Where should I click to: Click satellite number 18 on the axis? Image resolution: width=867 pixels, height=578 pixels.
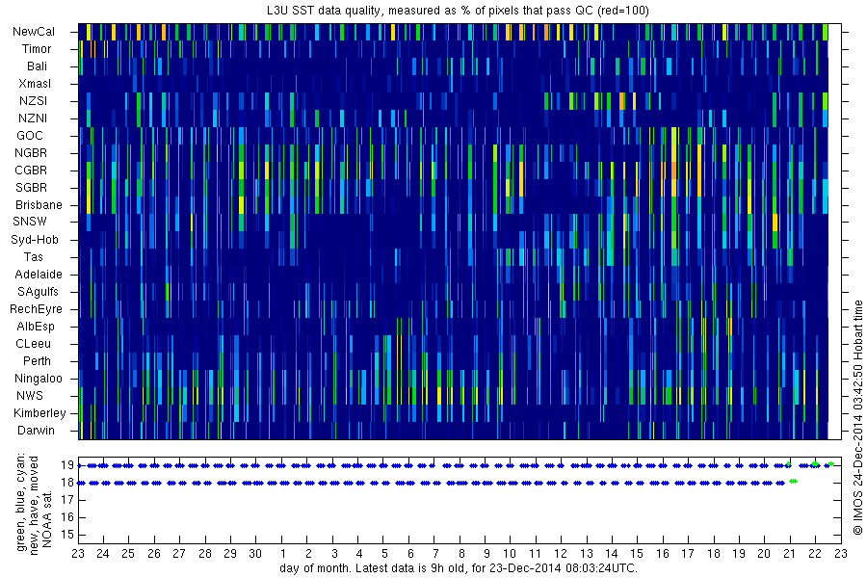(67, 483)
